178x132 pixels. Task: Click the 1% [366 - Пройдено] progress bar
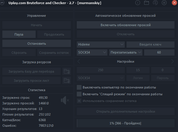[x=126, y=123]
